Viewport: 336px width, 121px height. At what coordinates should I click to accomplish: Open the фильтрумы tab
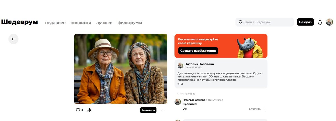(x=130, y=23)
